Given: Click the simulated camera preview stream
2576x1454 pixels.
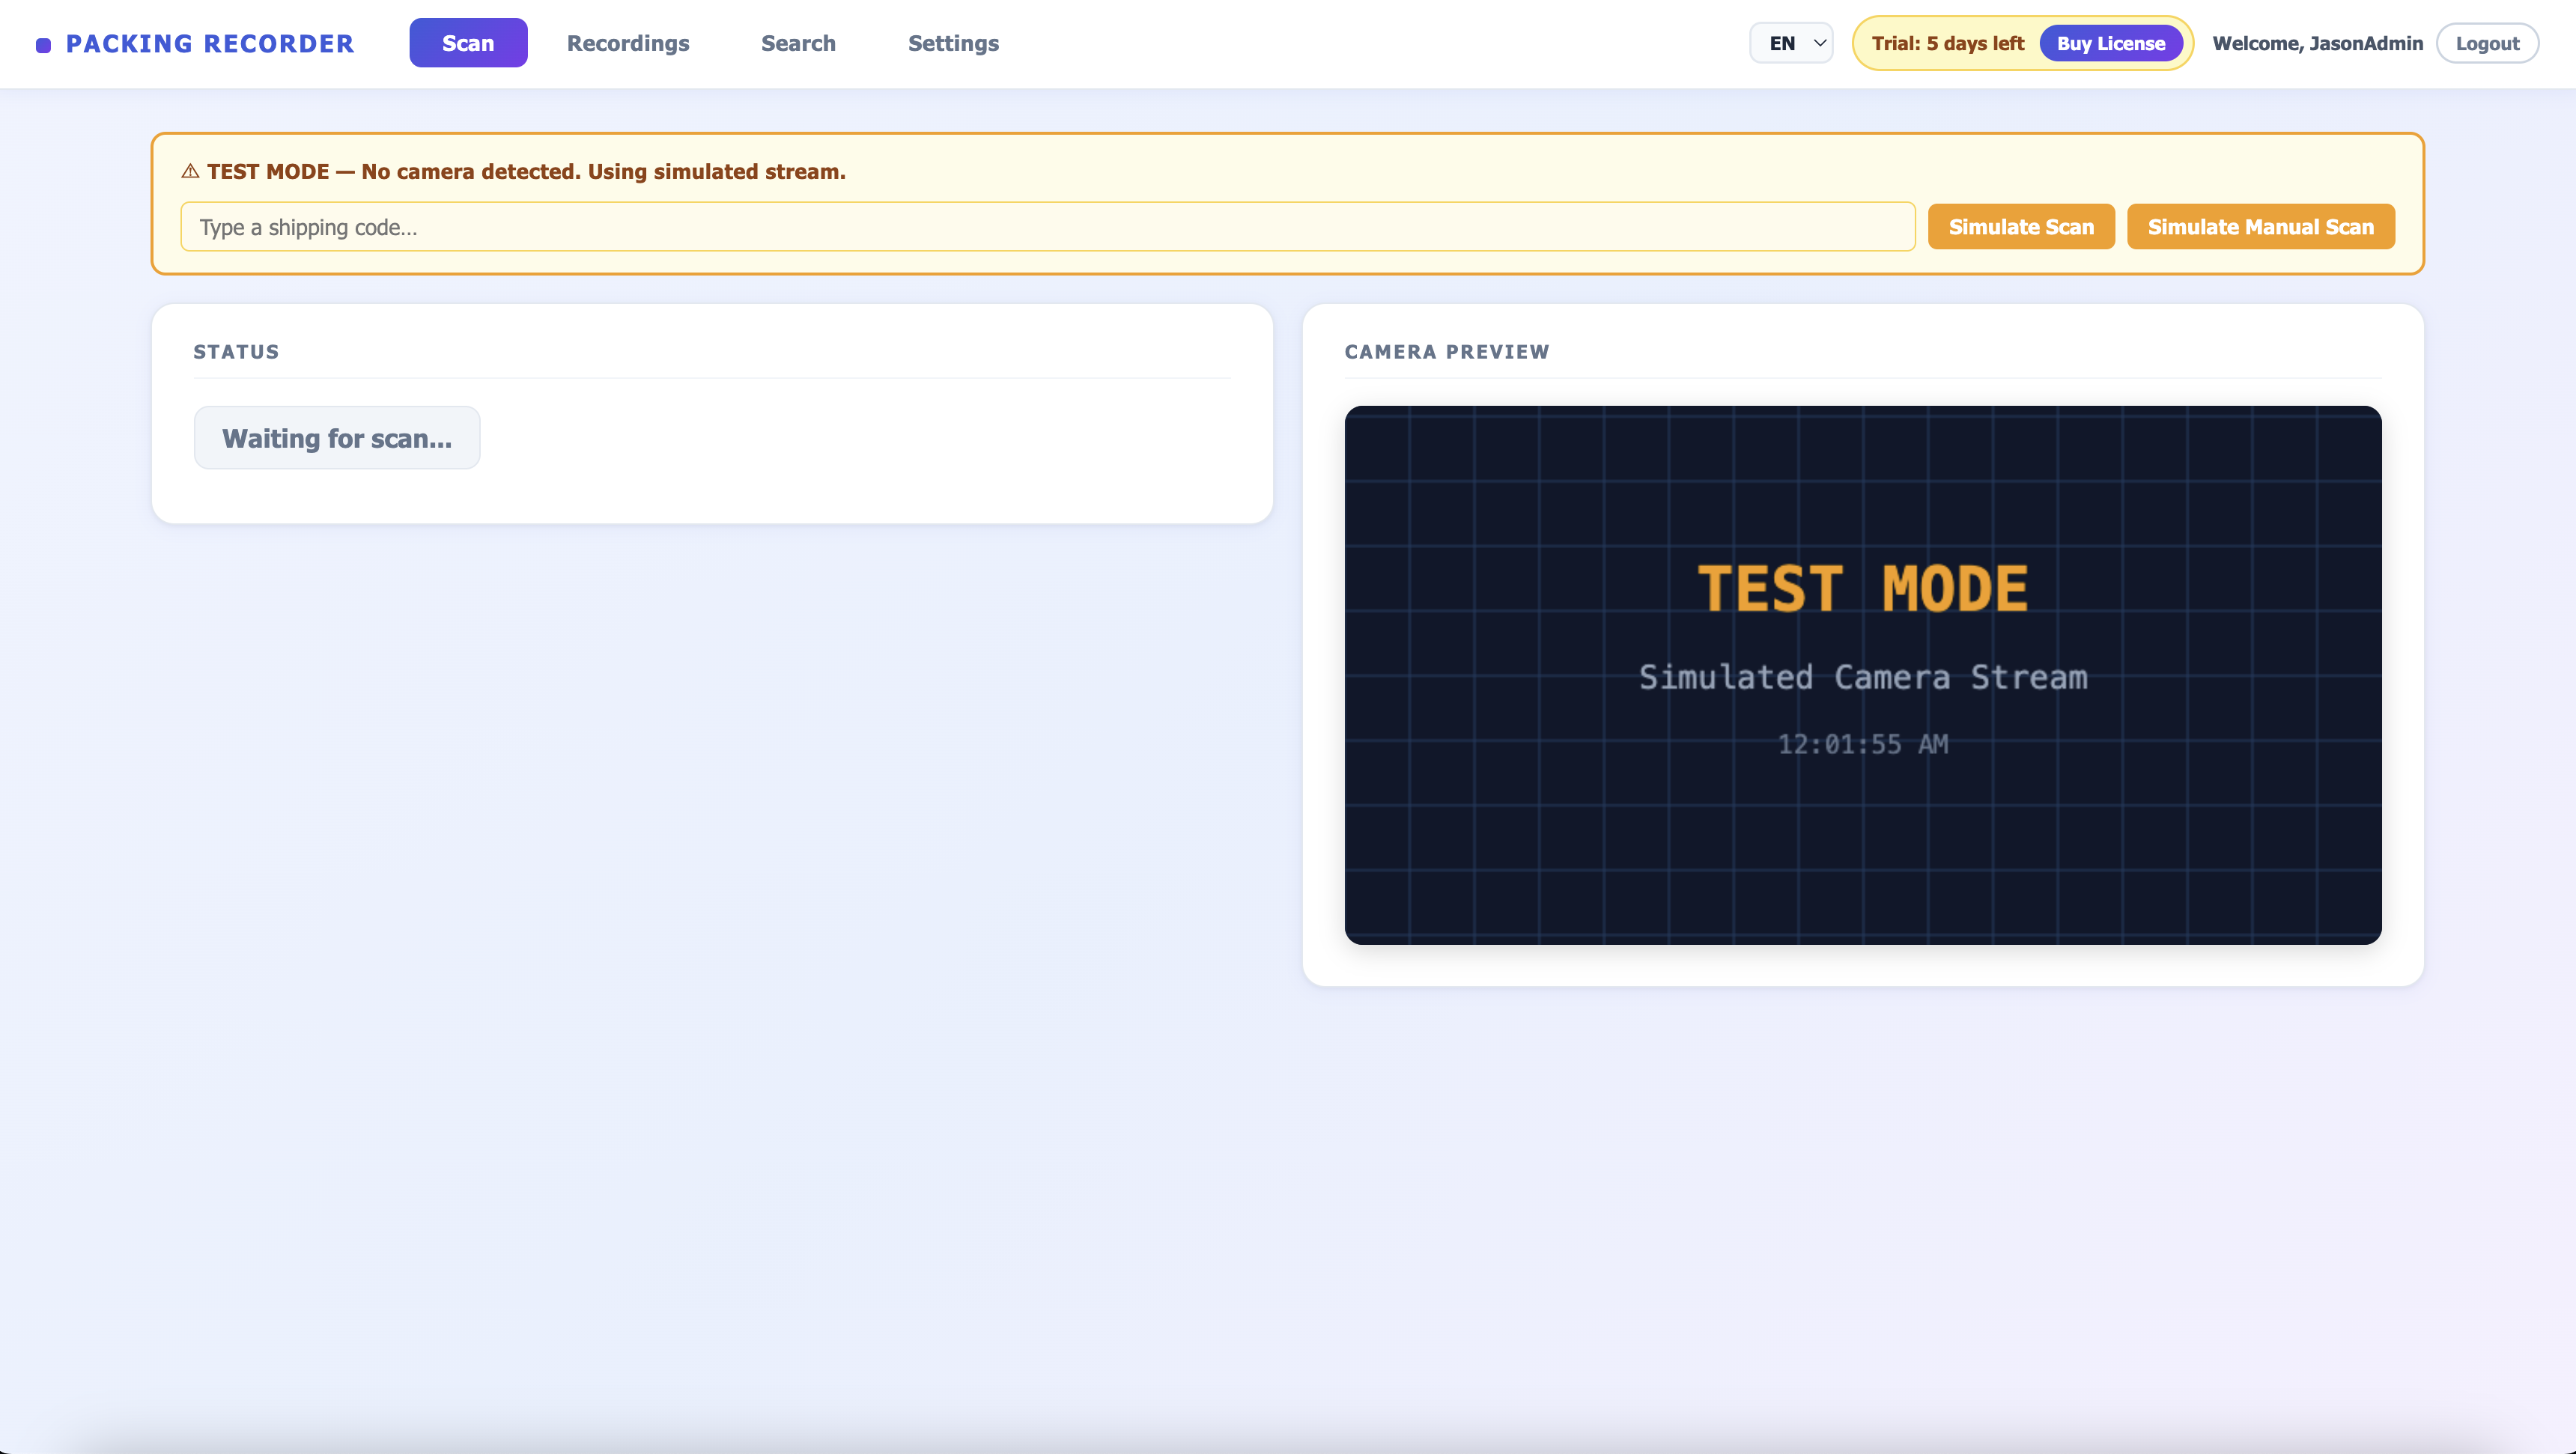Looking at the screenshot, I should tap(1862, 675).
